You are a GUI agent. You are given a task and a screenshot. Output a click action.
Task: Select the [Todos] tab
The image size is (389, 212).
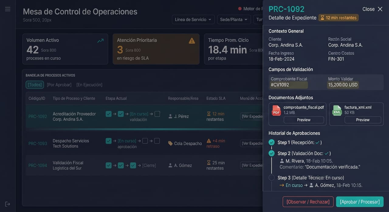[x=35, y=85]
